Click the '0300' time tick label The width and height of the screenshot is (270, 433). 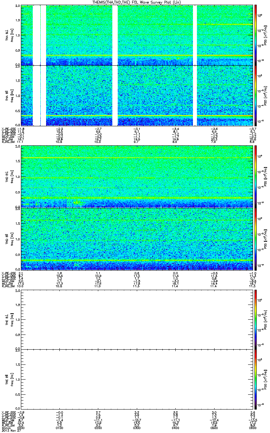pos(137,428)
